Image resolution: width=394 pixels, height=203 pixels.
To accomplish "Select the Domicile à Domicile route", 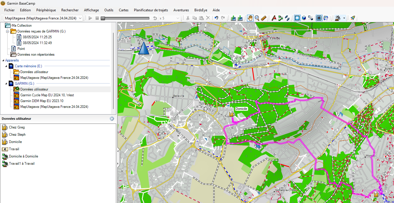I will 24,156.
